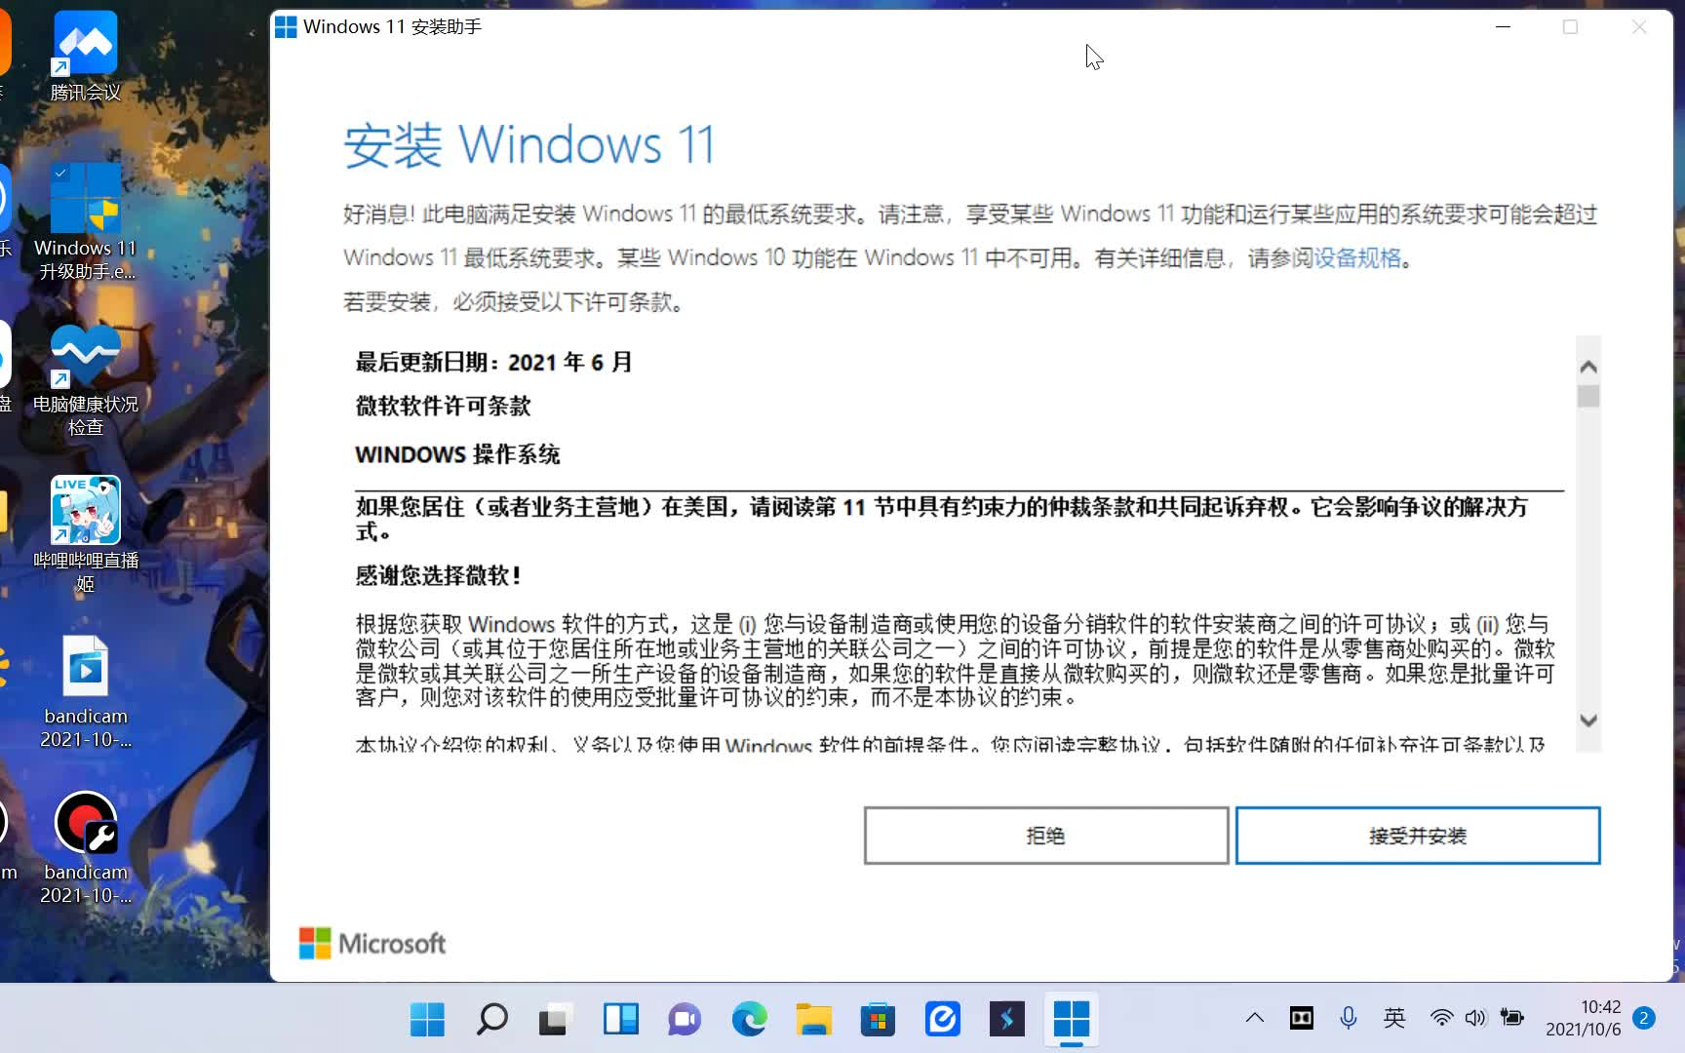Click the battery tray icon

(1512, 1018)
